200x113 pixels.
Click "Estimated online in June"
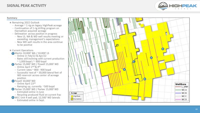click(30, 92)
